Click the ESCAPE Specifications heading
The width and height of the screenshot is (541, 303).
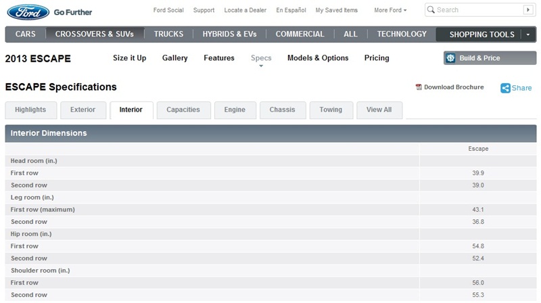tap(61, 87)
